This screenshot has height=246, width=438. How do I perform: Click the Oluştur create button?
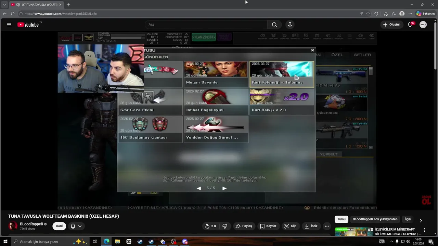391,25
